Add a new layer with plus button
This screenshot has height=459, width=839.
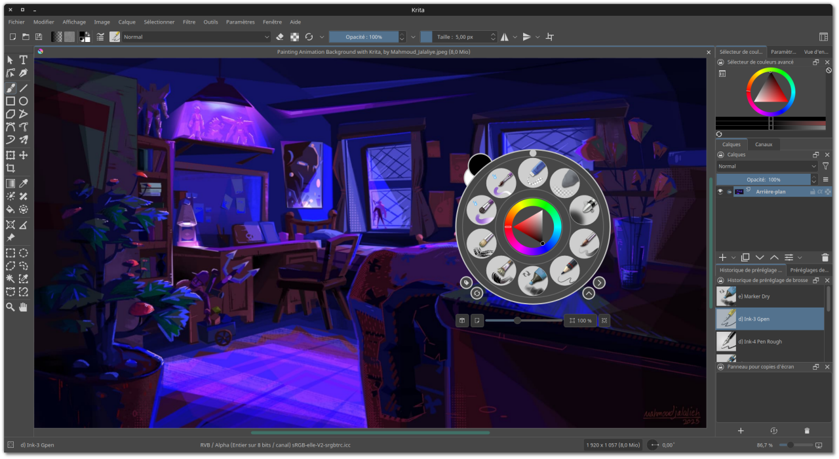722,258
